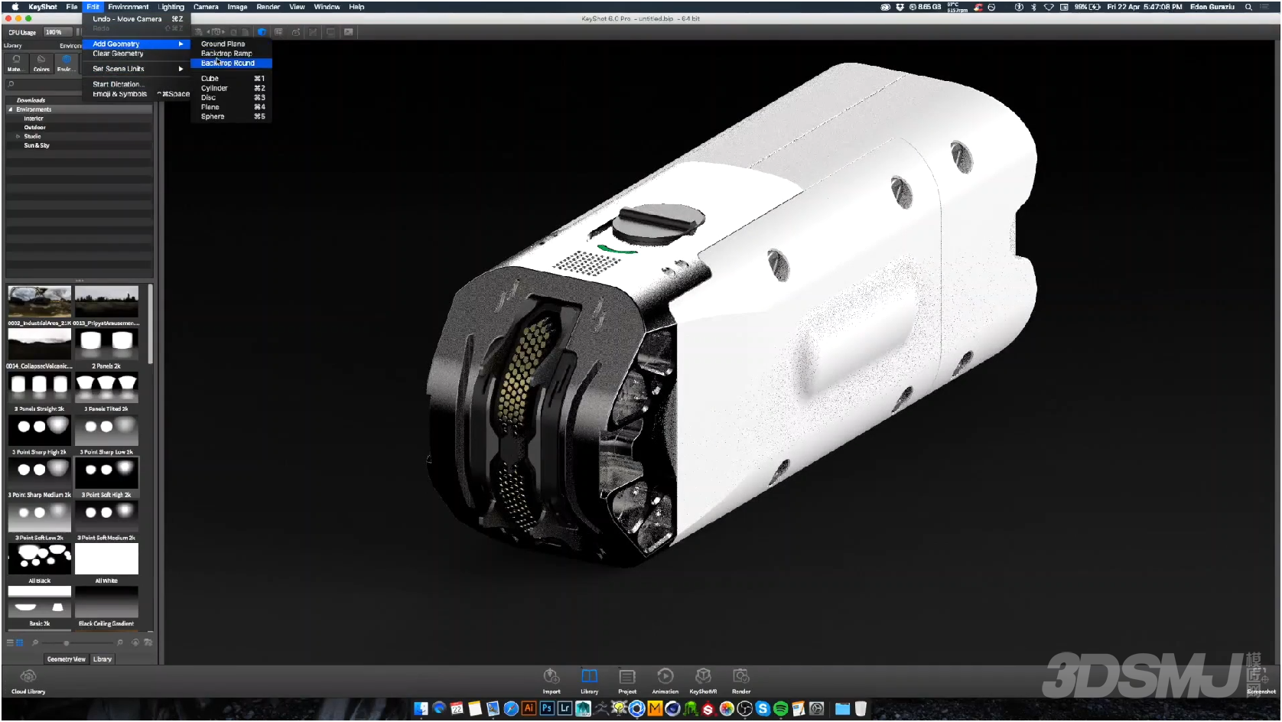The height and width of the screenshot is (722, 1282).
Task: Select the Black Ceiling Gradient thumbnail
Action: [x=106, y=602]
